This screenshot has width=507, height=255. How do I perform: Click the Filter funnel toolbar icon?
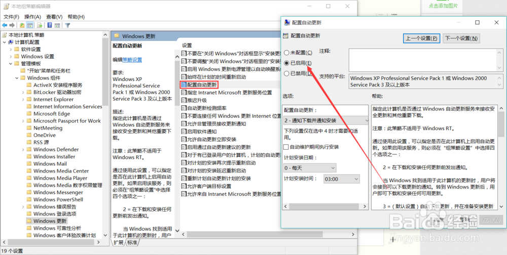coord(67,25)
